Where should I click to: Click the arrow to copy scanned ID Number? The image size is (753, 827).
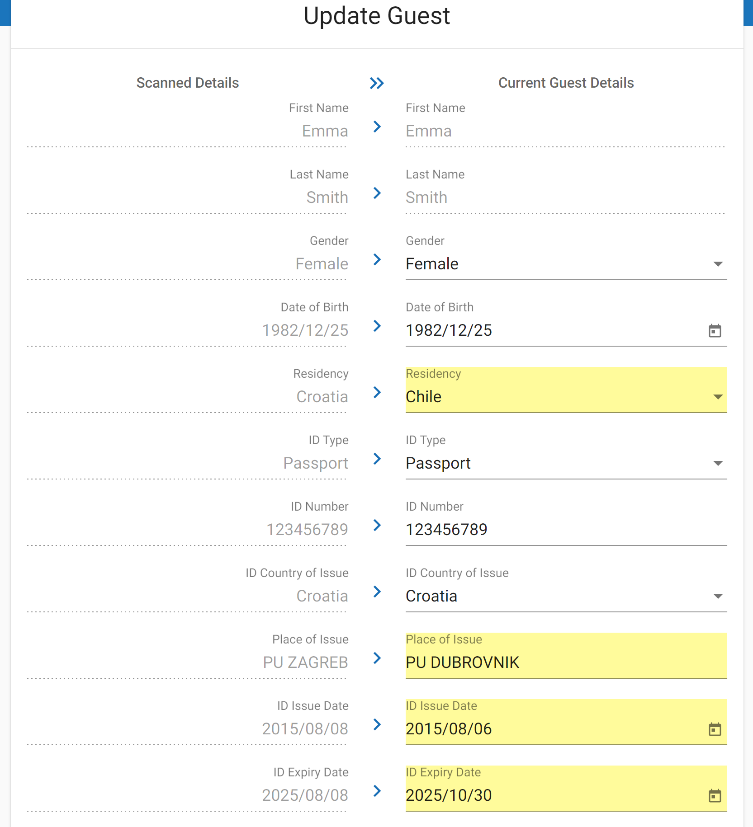click(377, 526)
